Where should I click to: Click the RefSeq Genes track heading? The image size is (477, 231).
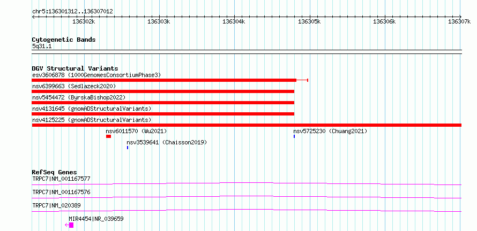(54, 172)
